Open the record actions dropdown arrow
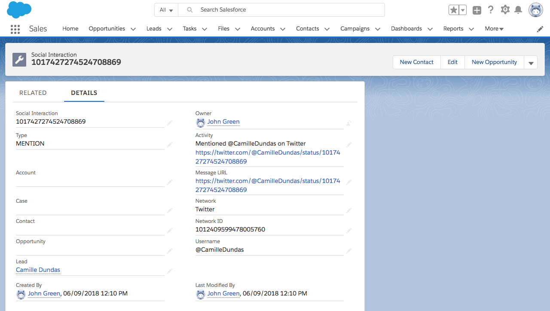This screenshot has width=550, height=311. [531, 63]
